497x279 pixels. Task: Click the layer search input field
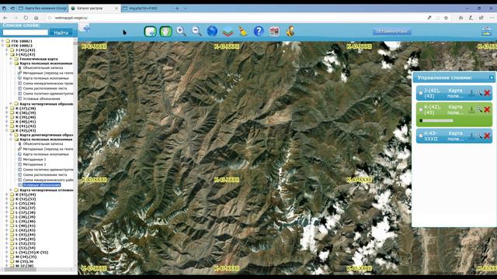pos(26,33)
